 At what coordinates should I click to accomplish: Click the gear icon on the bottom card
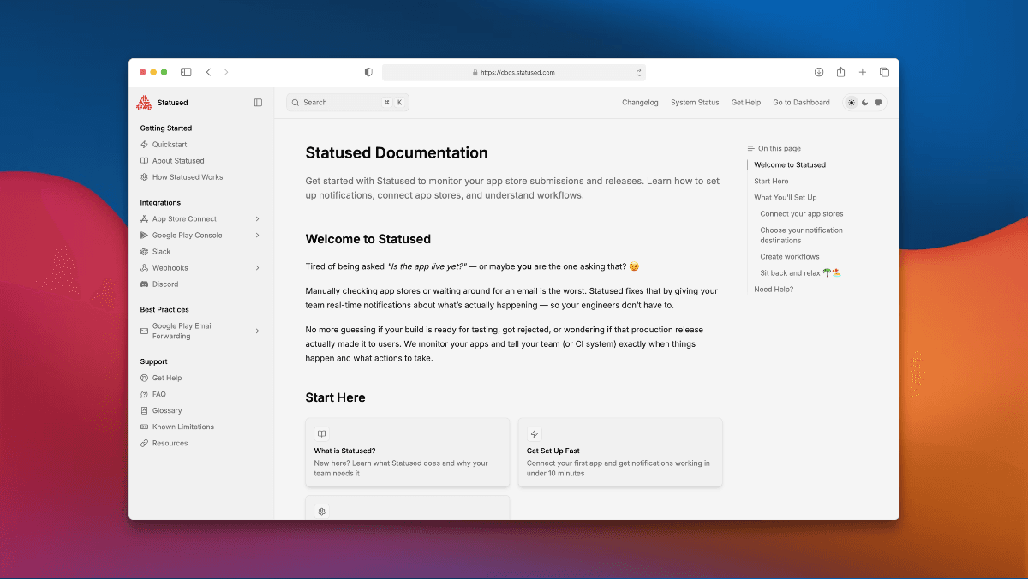coord(321,510)
